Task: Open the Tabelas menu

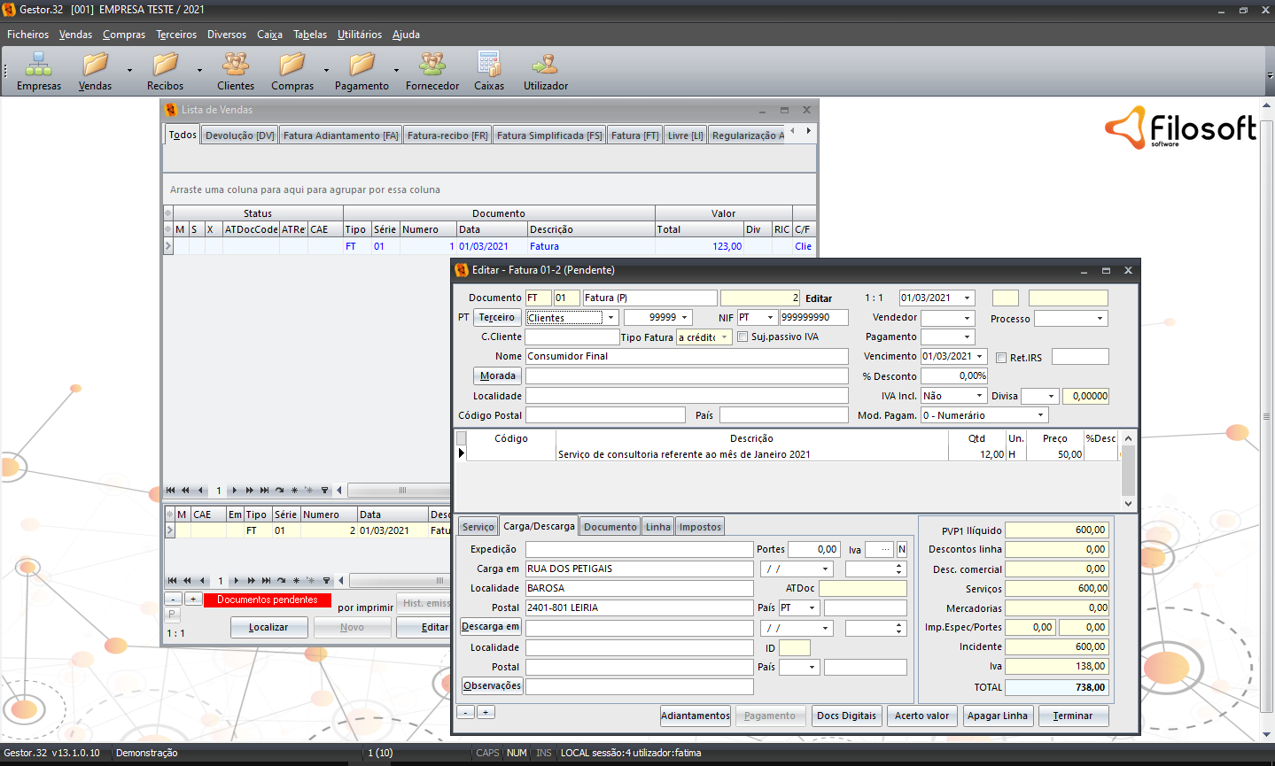Action: coord(310,35)
